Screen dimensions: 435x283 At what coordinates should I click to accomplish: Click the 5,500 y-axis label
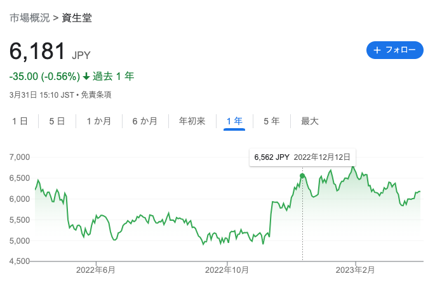pyautogui.click(x=20, y=220)
